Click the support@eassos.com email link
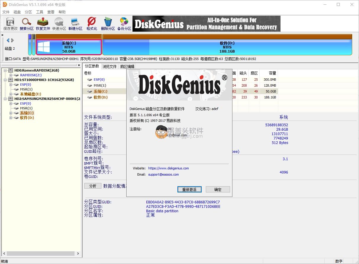 click(164, 174)
